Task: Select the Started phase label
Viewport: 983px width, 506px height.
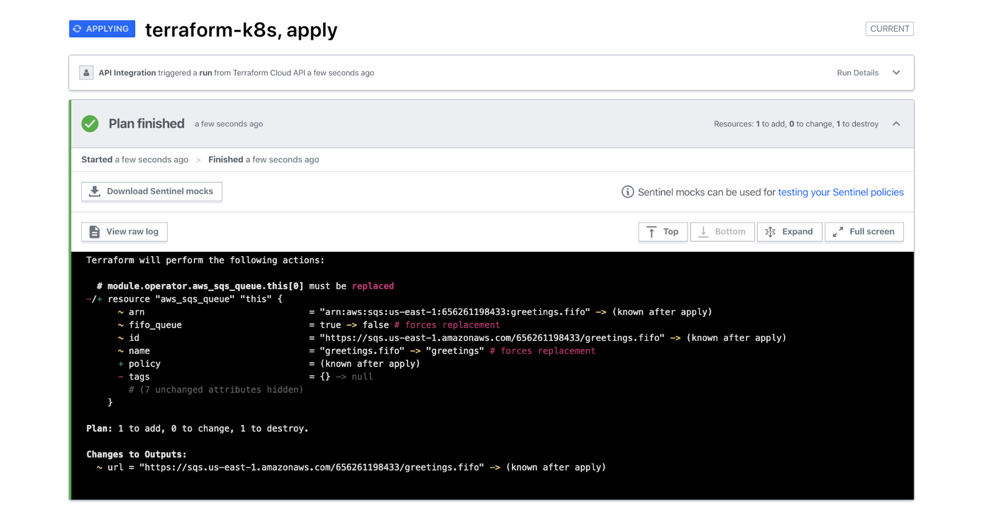Action: coord(97,159)
